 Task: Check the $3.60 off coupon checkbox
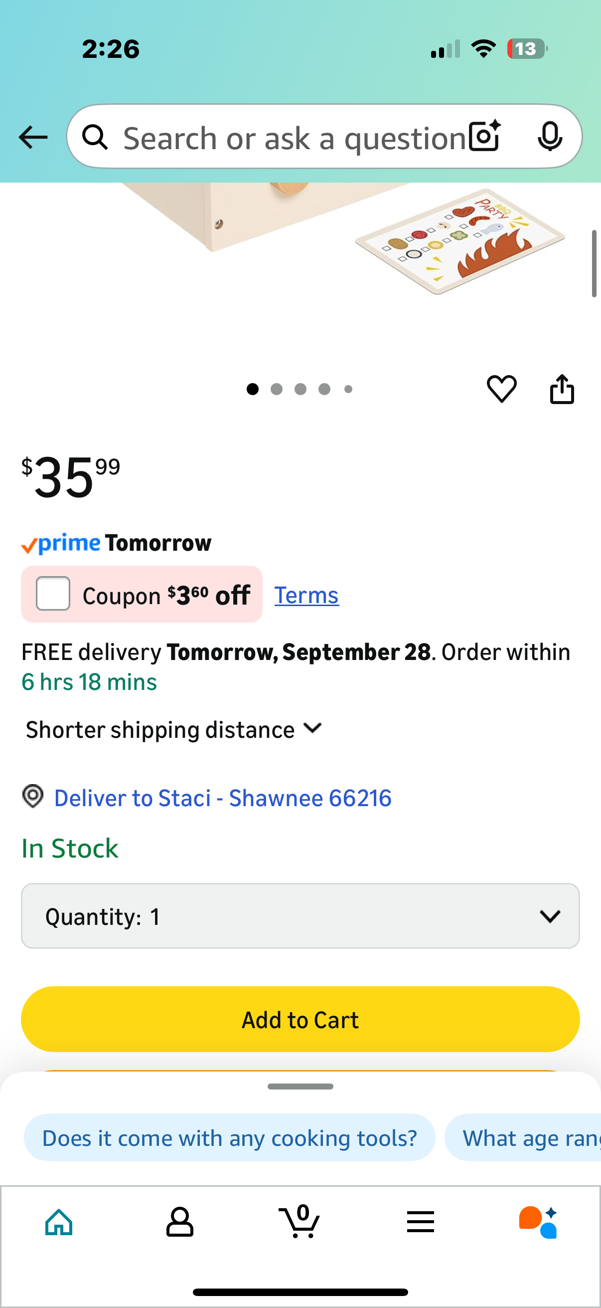pyautogui.click(x=53, y=594)
